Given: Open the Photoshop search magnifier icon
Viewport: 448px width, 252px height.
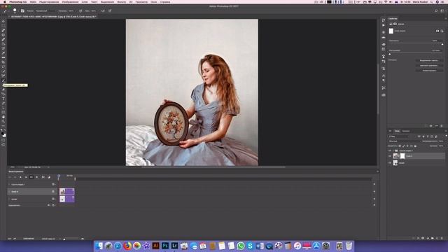Looking at the screenshot, I should click(x=436, y=11).
